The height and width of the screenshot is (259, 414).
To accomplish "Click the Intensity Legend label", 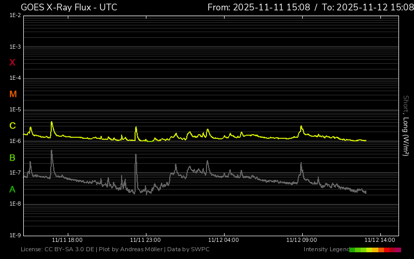I will (326, 250).
